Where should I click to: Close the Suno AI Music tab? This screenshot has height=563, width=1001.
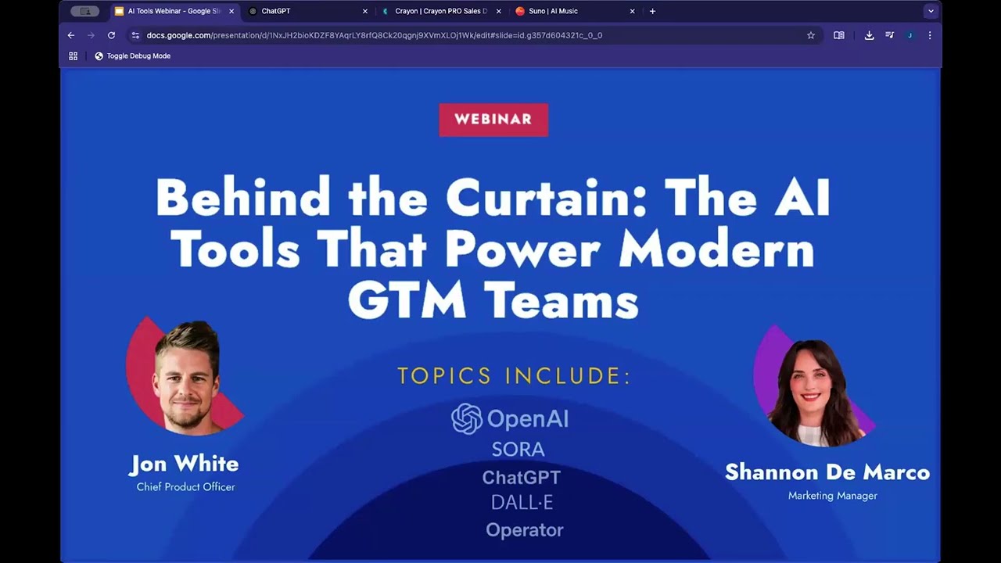632,11
